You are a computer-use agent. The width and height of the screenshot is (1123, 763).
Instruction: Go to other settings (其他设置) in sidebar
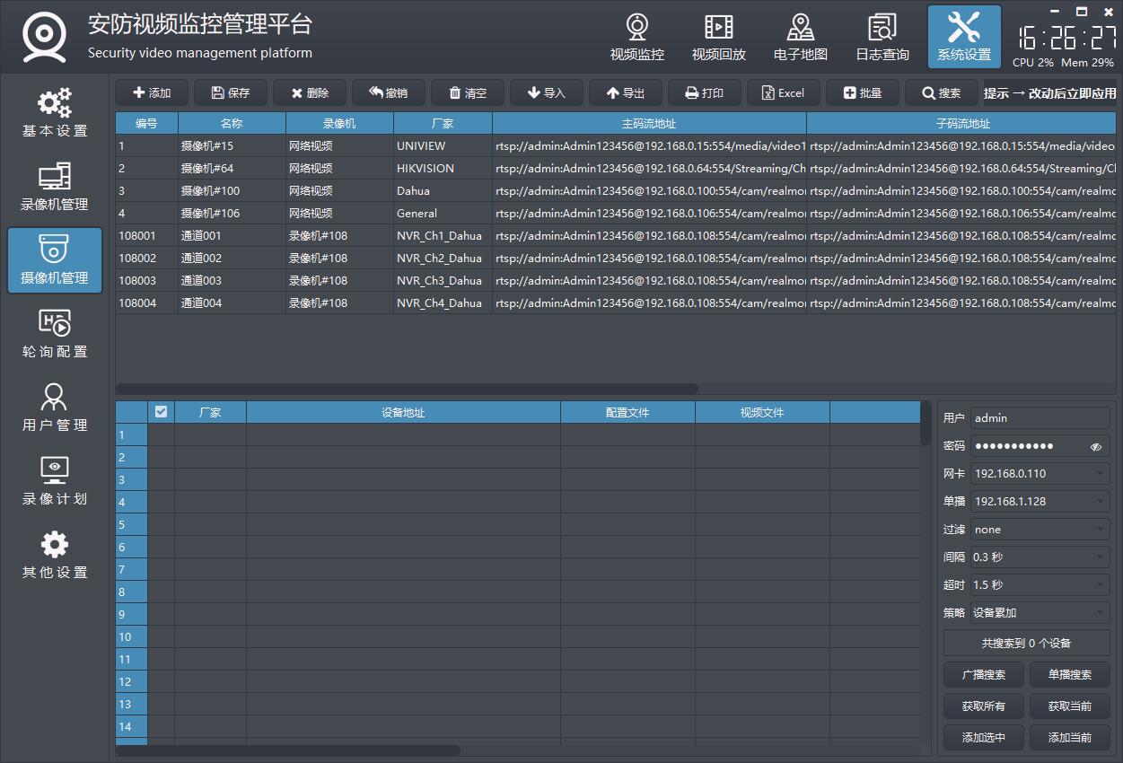tap(55, 555)
